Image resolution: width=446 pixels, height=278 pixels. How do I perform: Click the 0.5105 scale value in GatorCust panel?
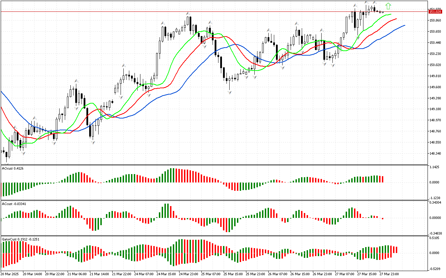435,238
